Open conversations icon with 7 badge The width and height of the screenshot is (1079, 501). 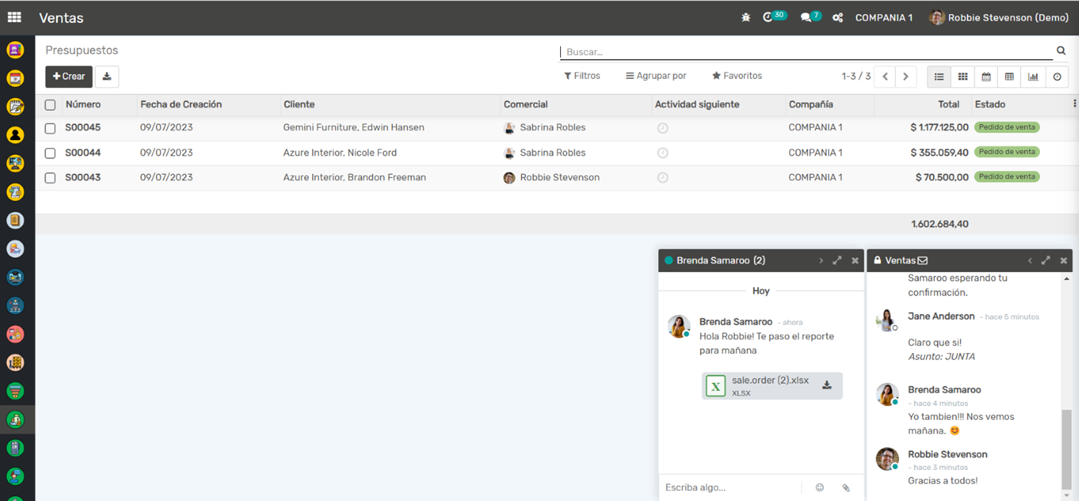pyautogui.click(x=807, y=17)
